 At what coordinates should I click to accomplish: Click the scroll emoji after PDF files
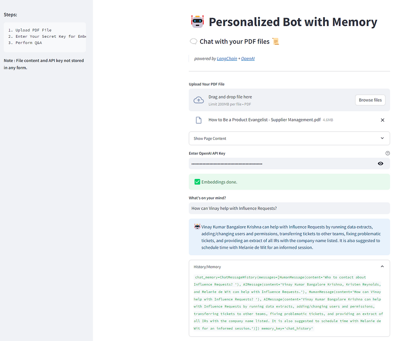point(276,41)
